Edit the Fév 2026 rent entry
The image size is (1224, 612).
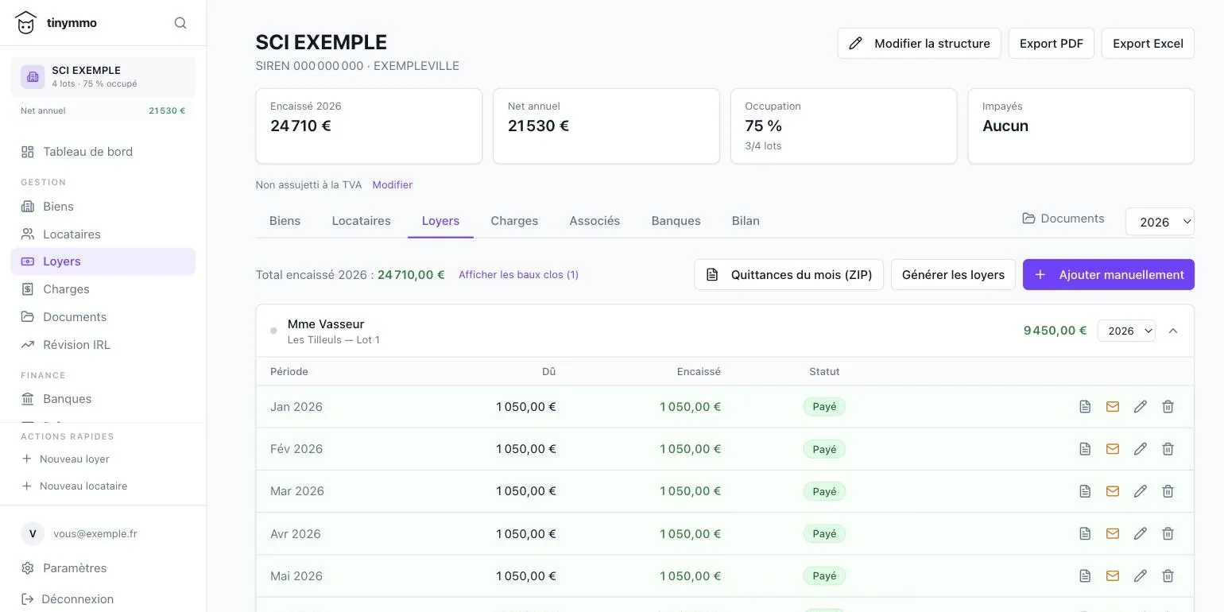tap(1141, 449)
